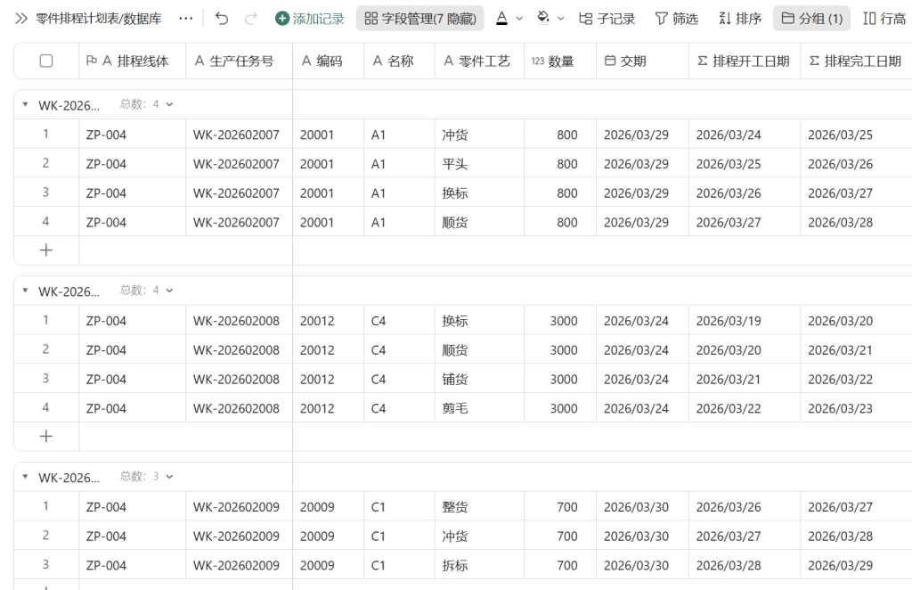Undo the last action

tap(222, 19)
